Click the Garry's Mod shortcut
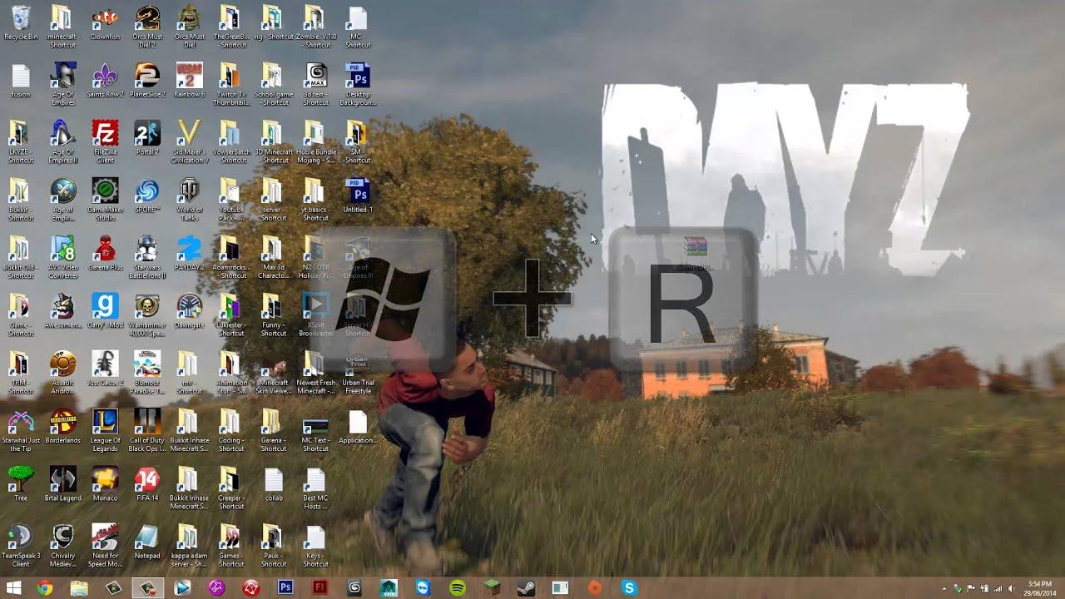Screen dimensions: 1065x599 click(x=105, y=311)
